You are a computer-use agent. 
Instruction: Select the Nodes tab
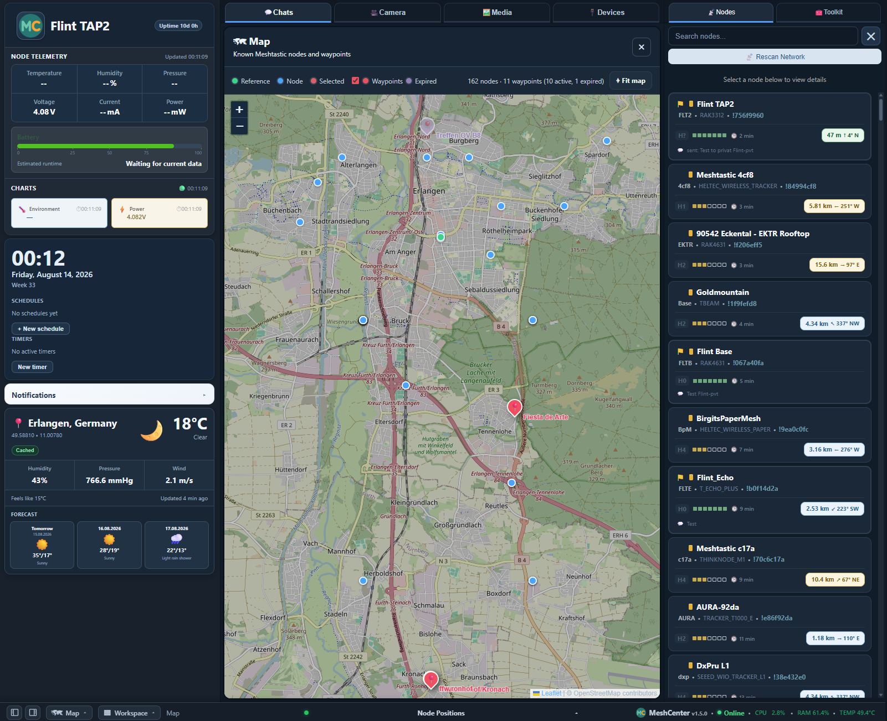point(721,12)
